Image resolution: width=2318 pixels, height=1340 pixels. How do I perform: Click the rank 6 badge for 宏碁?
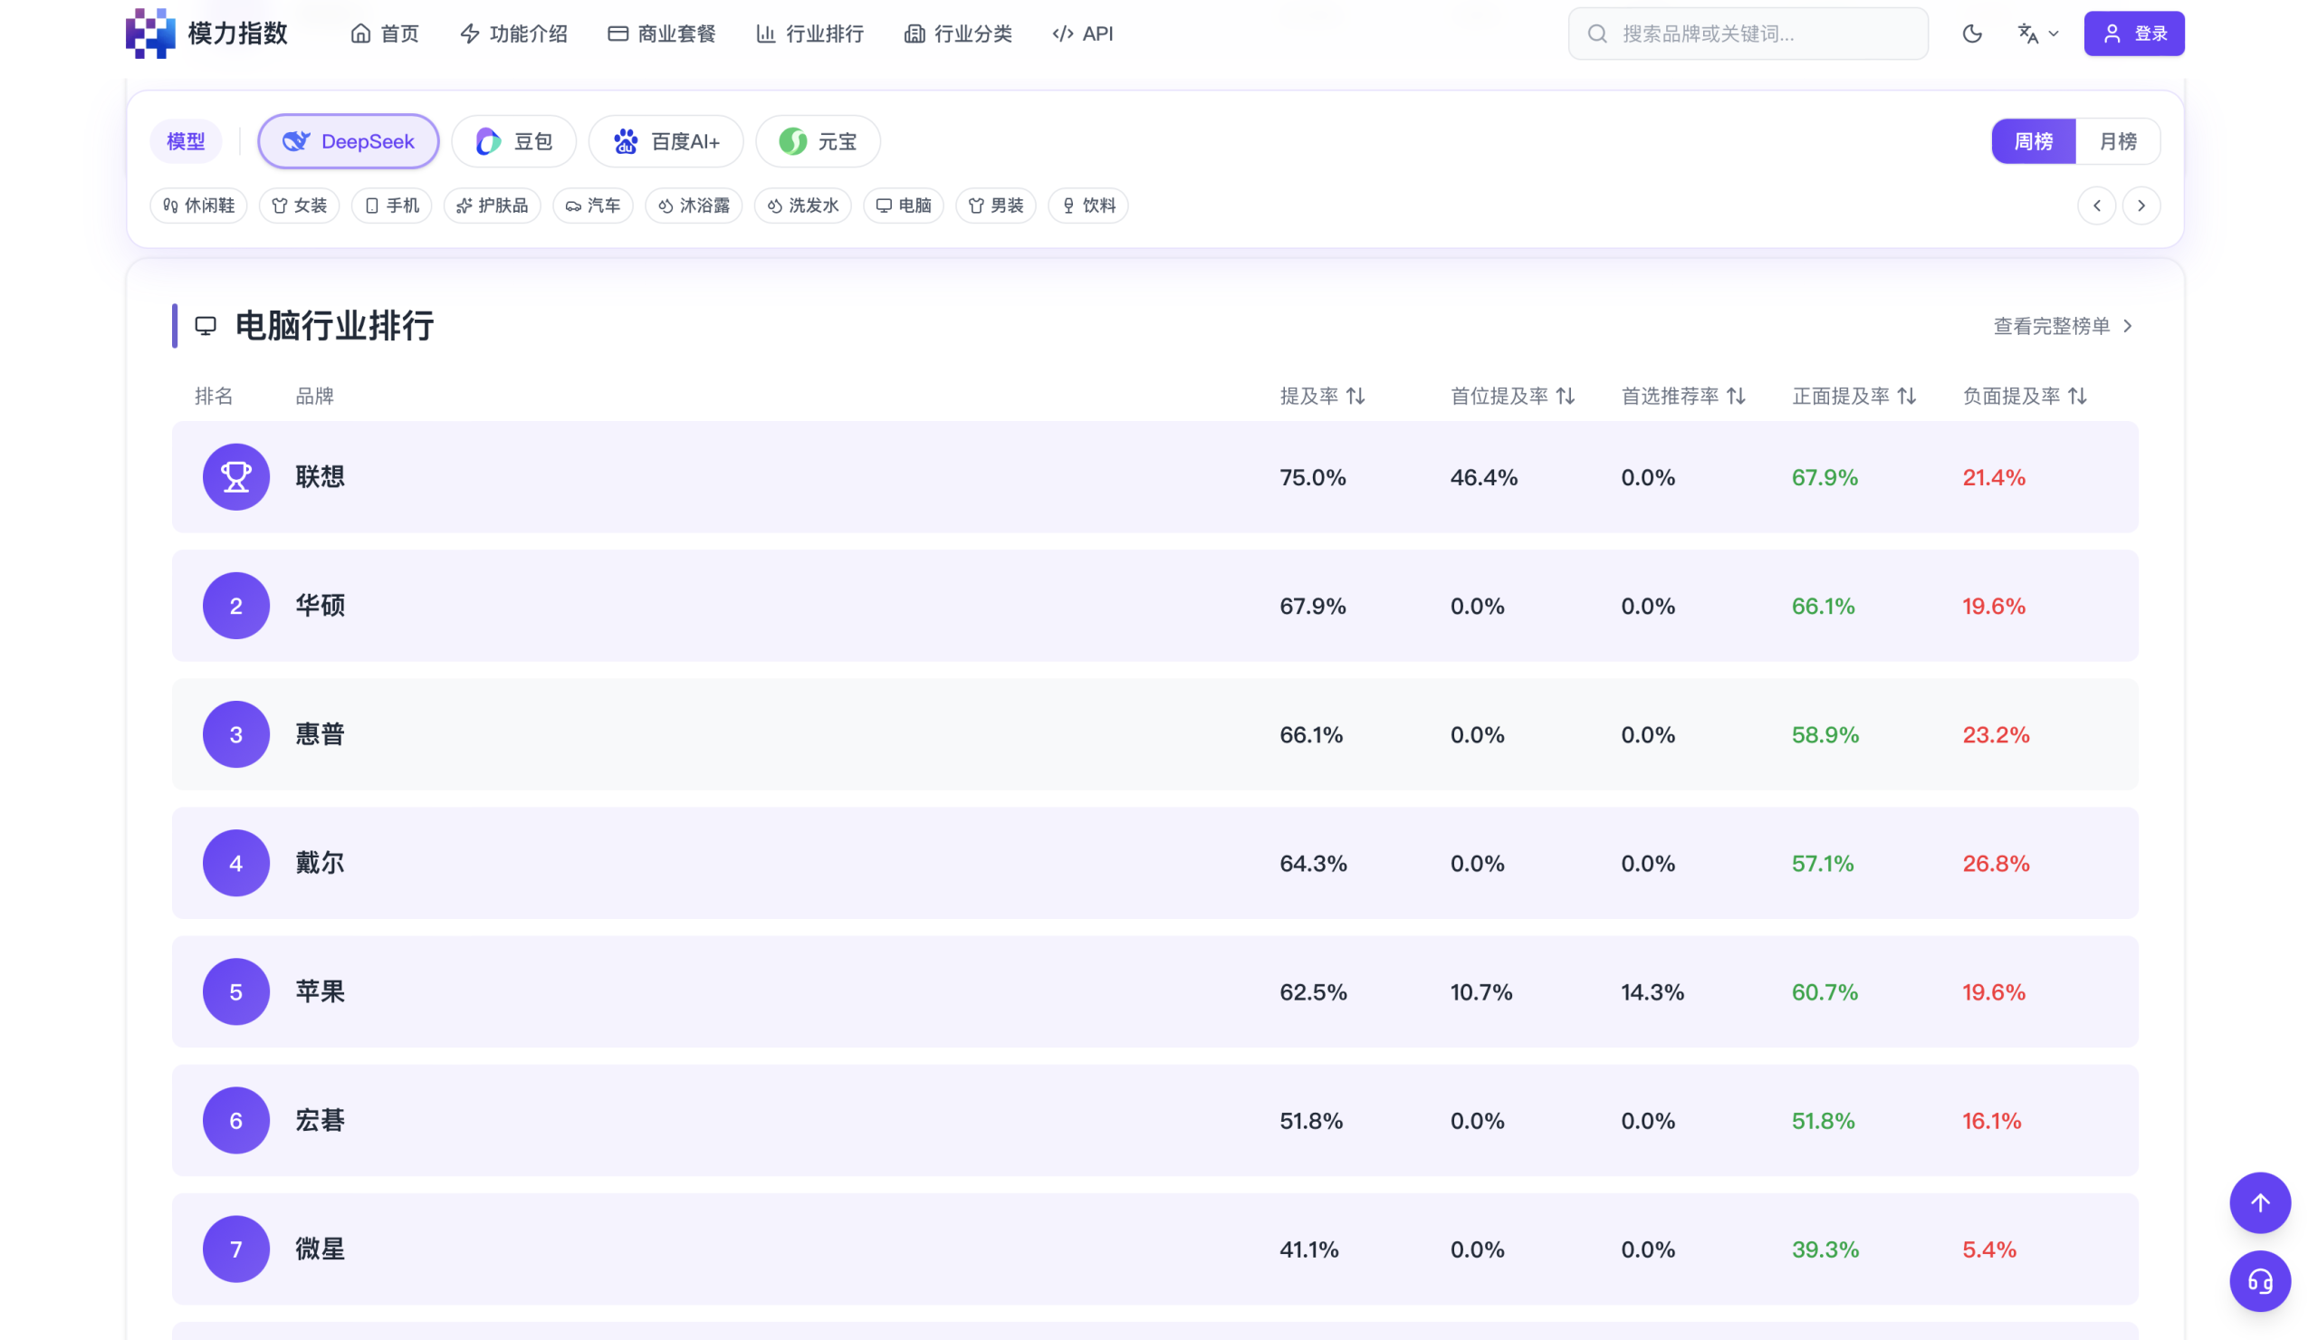coord(236,1121)
